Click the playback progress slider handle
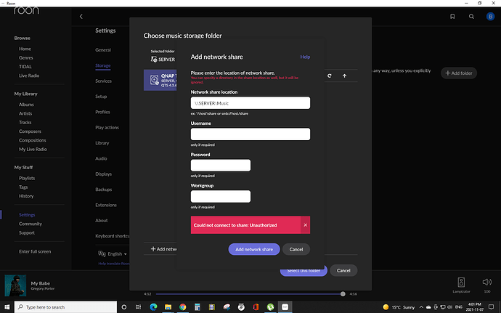 tap(343, 294)
